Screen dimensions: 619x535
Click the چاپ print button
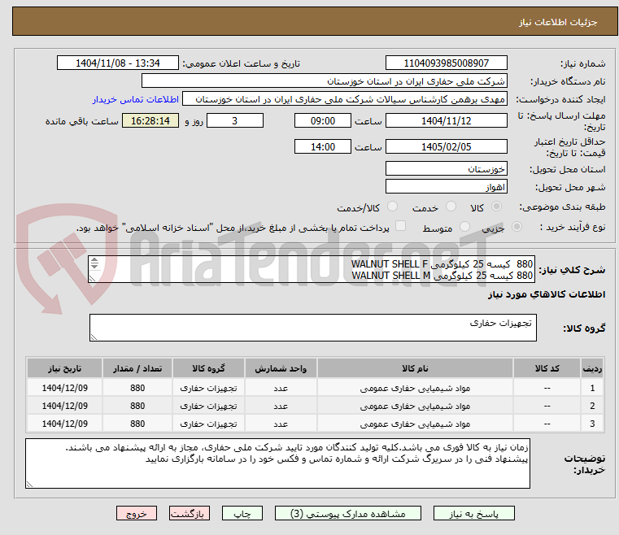pyautogui.click(x=242, y=513)
